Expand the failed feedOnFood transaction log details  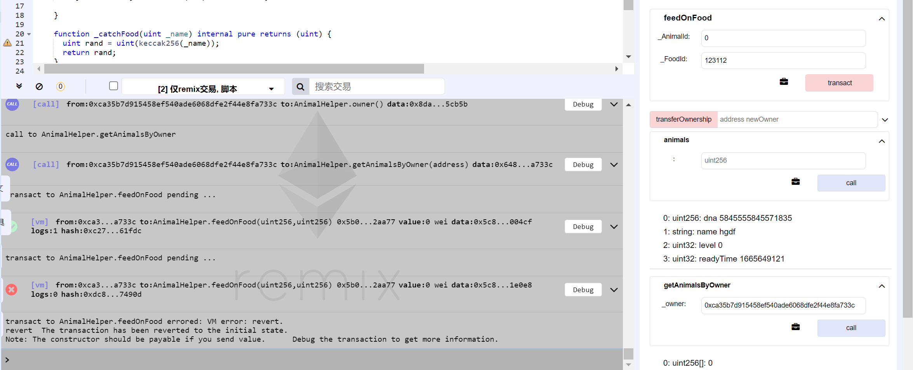[x=614, y=290]
